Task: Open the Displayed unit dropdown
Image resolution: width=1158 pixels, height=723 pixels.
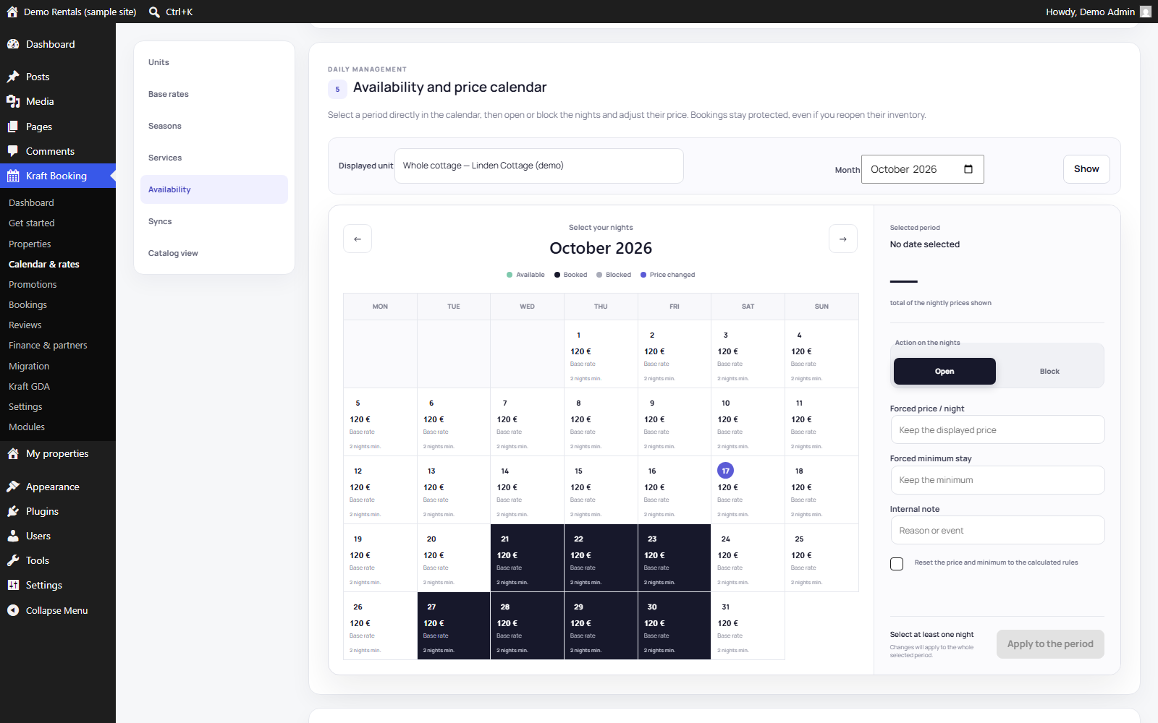Action: click(539, 166)
